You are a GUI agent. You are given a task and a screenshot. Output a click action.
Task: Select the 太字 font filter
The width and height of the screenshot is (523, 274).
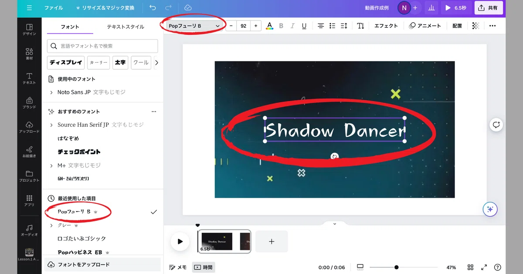120,63
